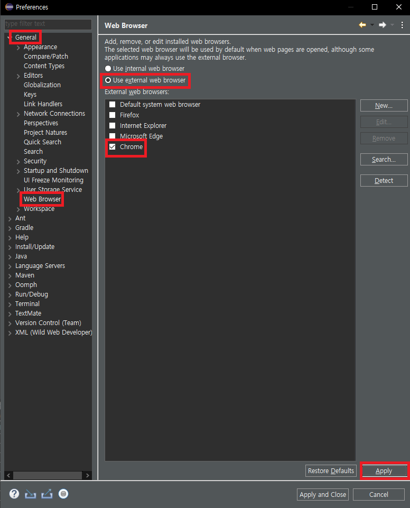Viewport: 410px width, 508px height.
Task: Click the type filter text field
Action: (x=48, y=24)
